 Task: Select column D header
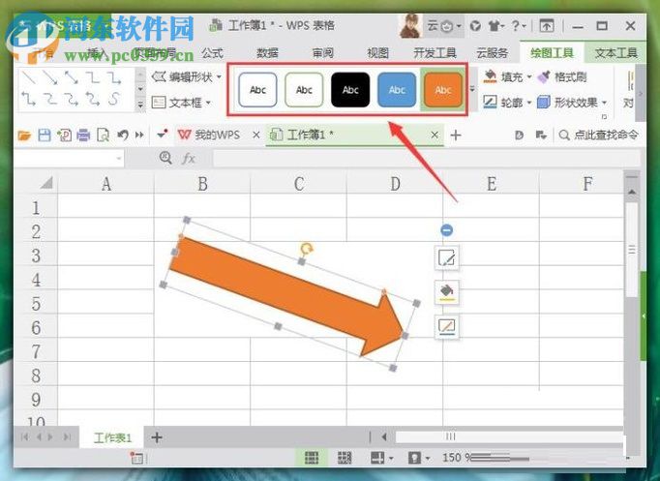tap(395, 184)
